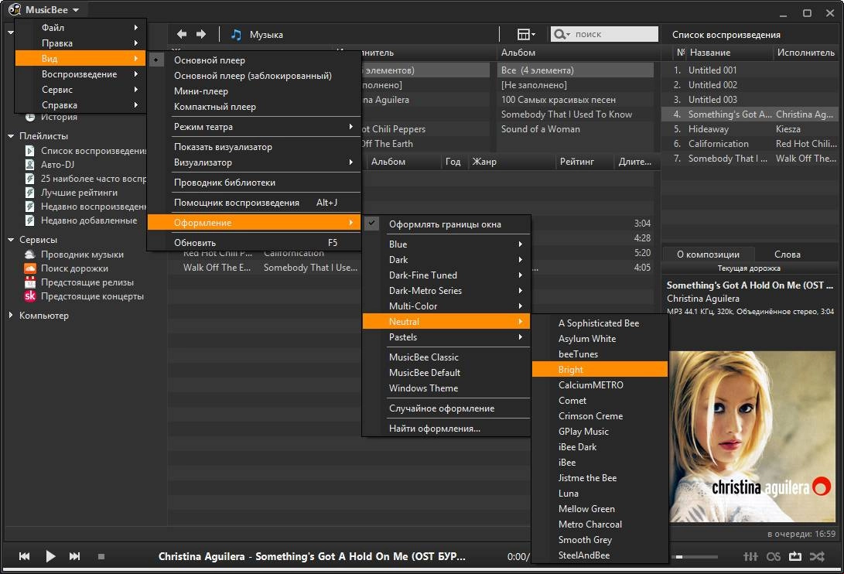Screen dimensions: 844x574
Task: Open Поиск дорожки SoundCloud item
Action: pyautogui.click(x=74, y=268)
